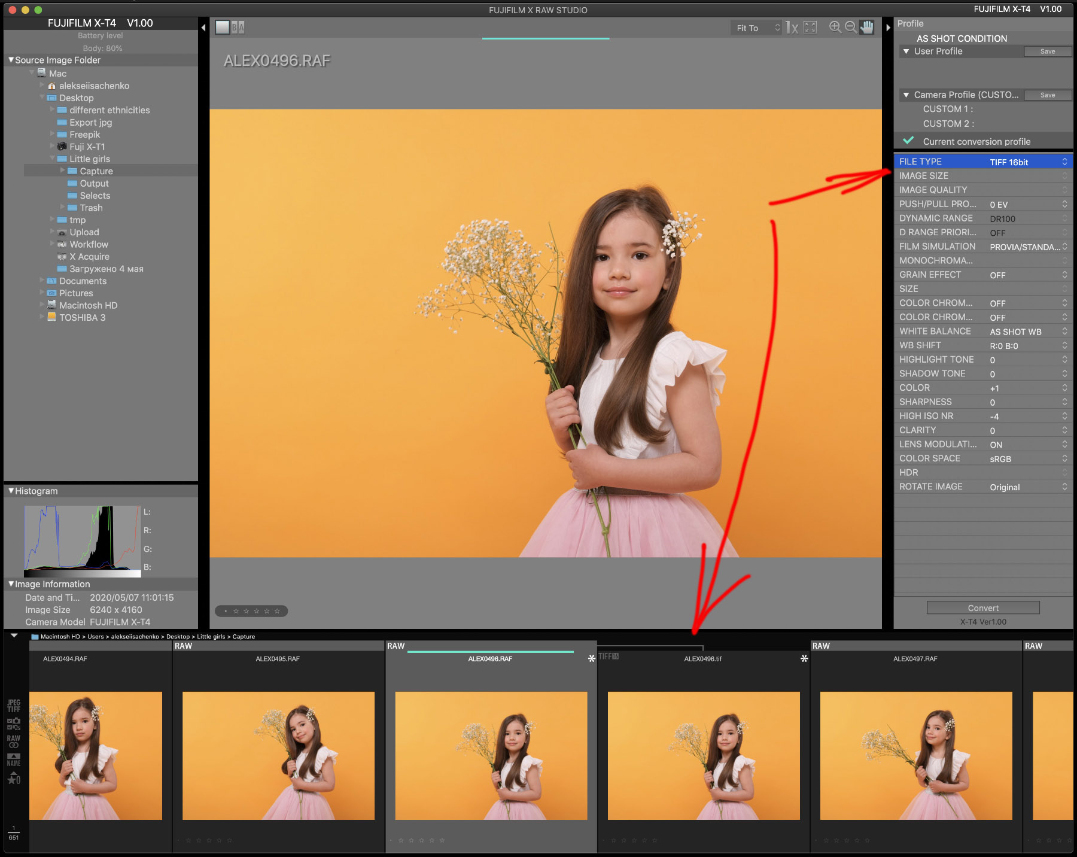Collapse the Image Information section
1077x857 pixels.
tap(10, 584)
